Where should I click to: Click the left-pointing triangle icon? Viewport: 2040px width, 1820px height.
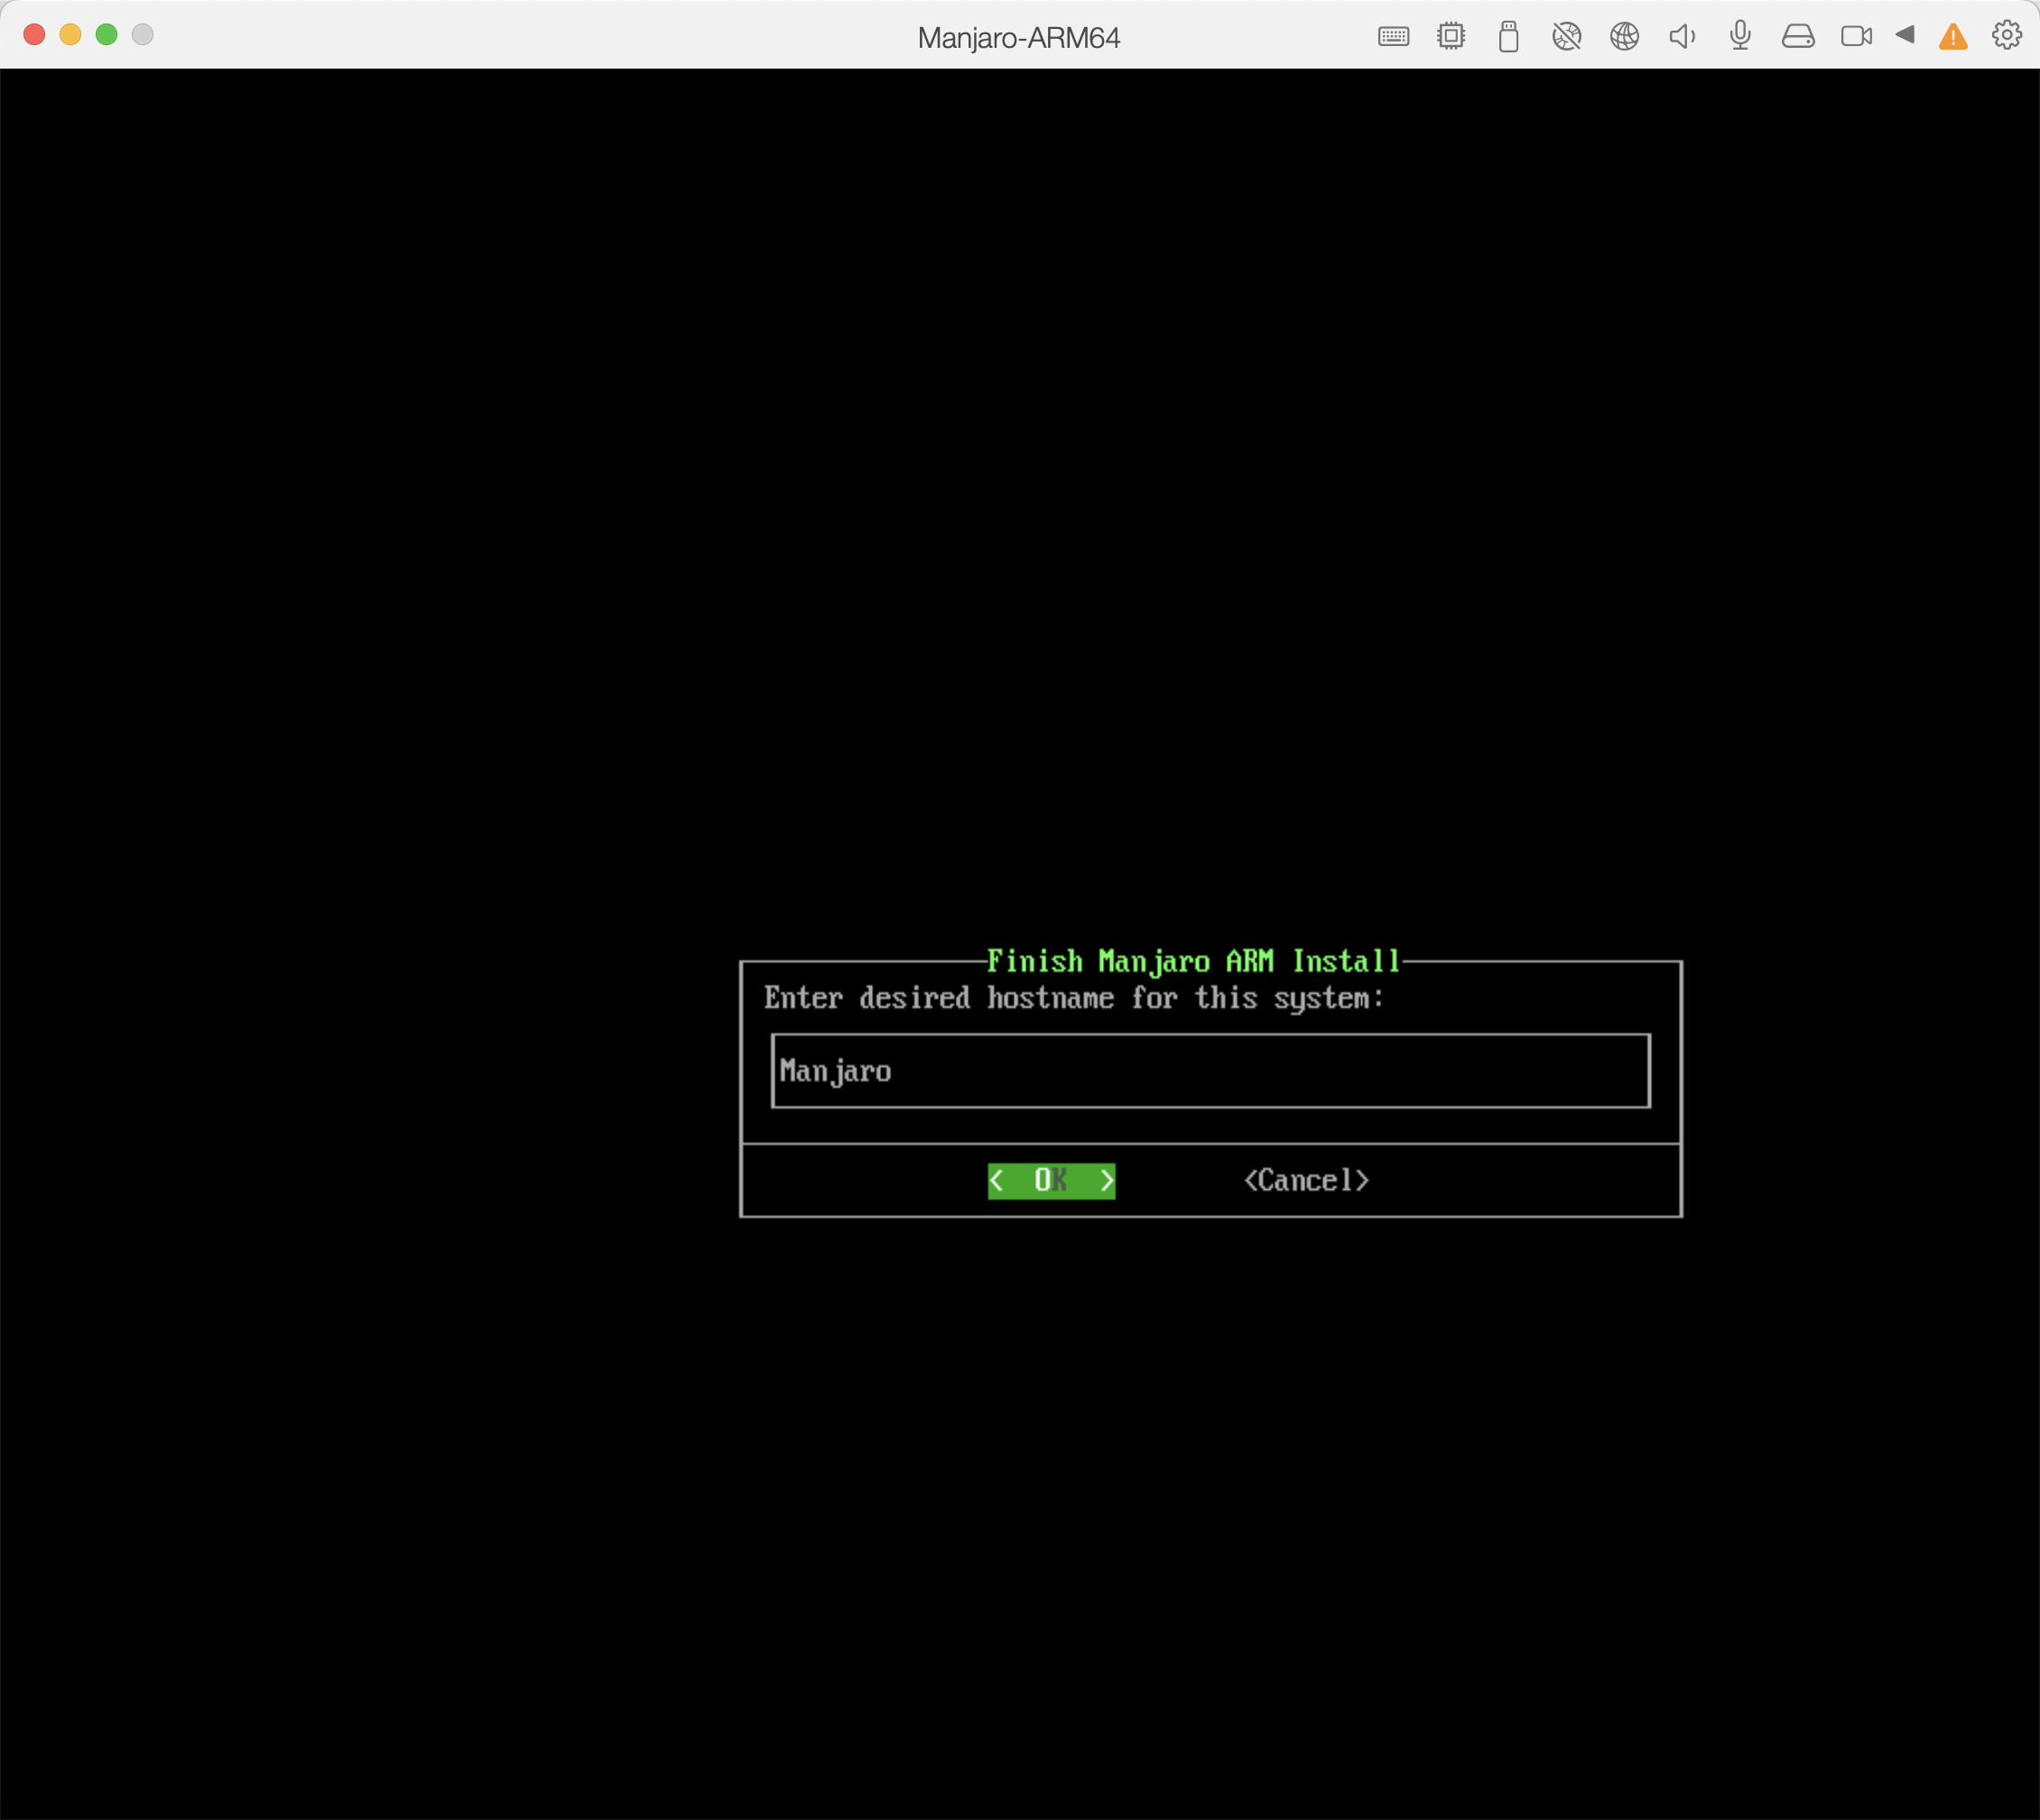tap(1905, 35)
